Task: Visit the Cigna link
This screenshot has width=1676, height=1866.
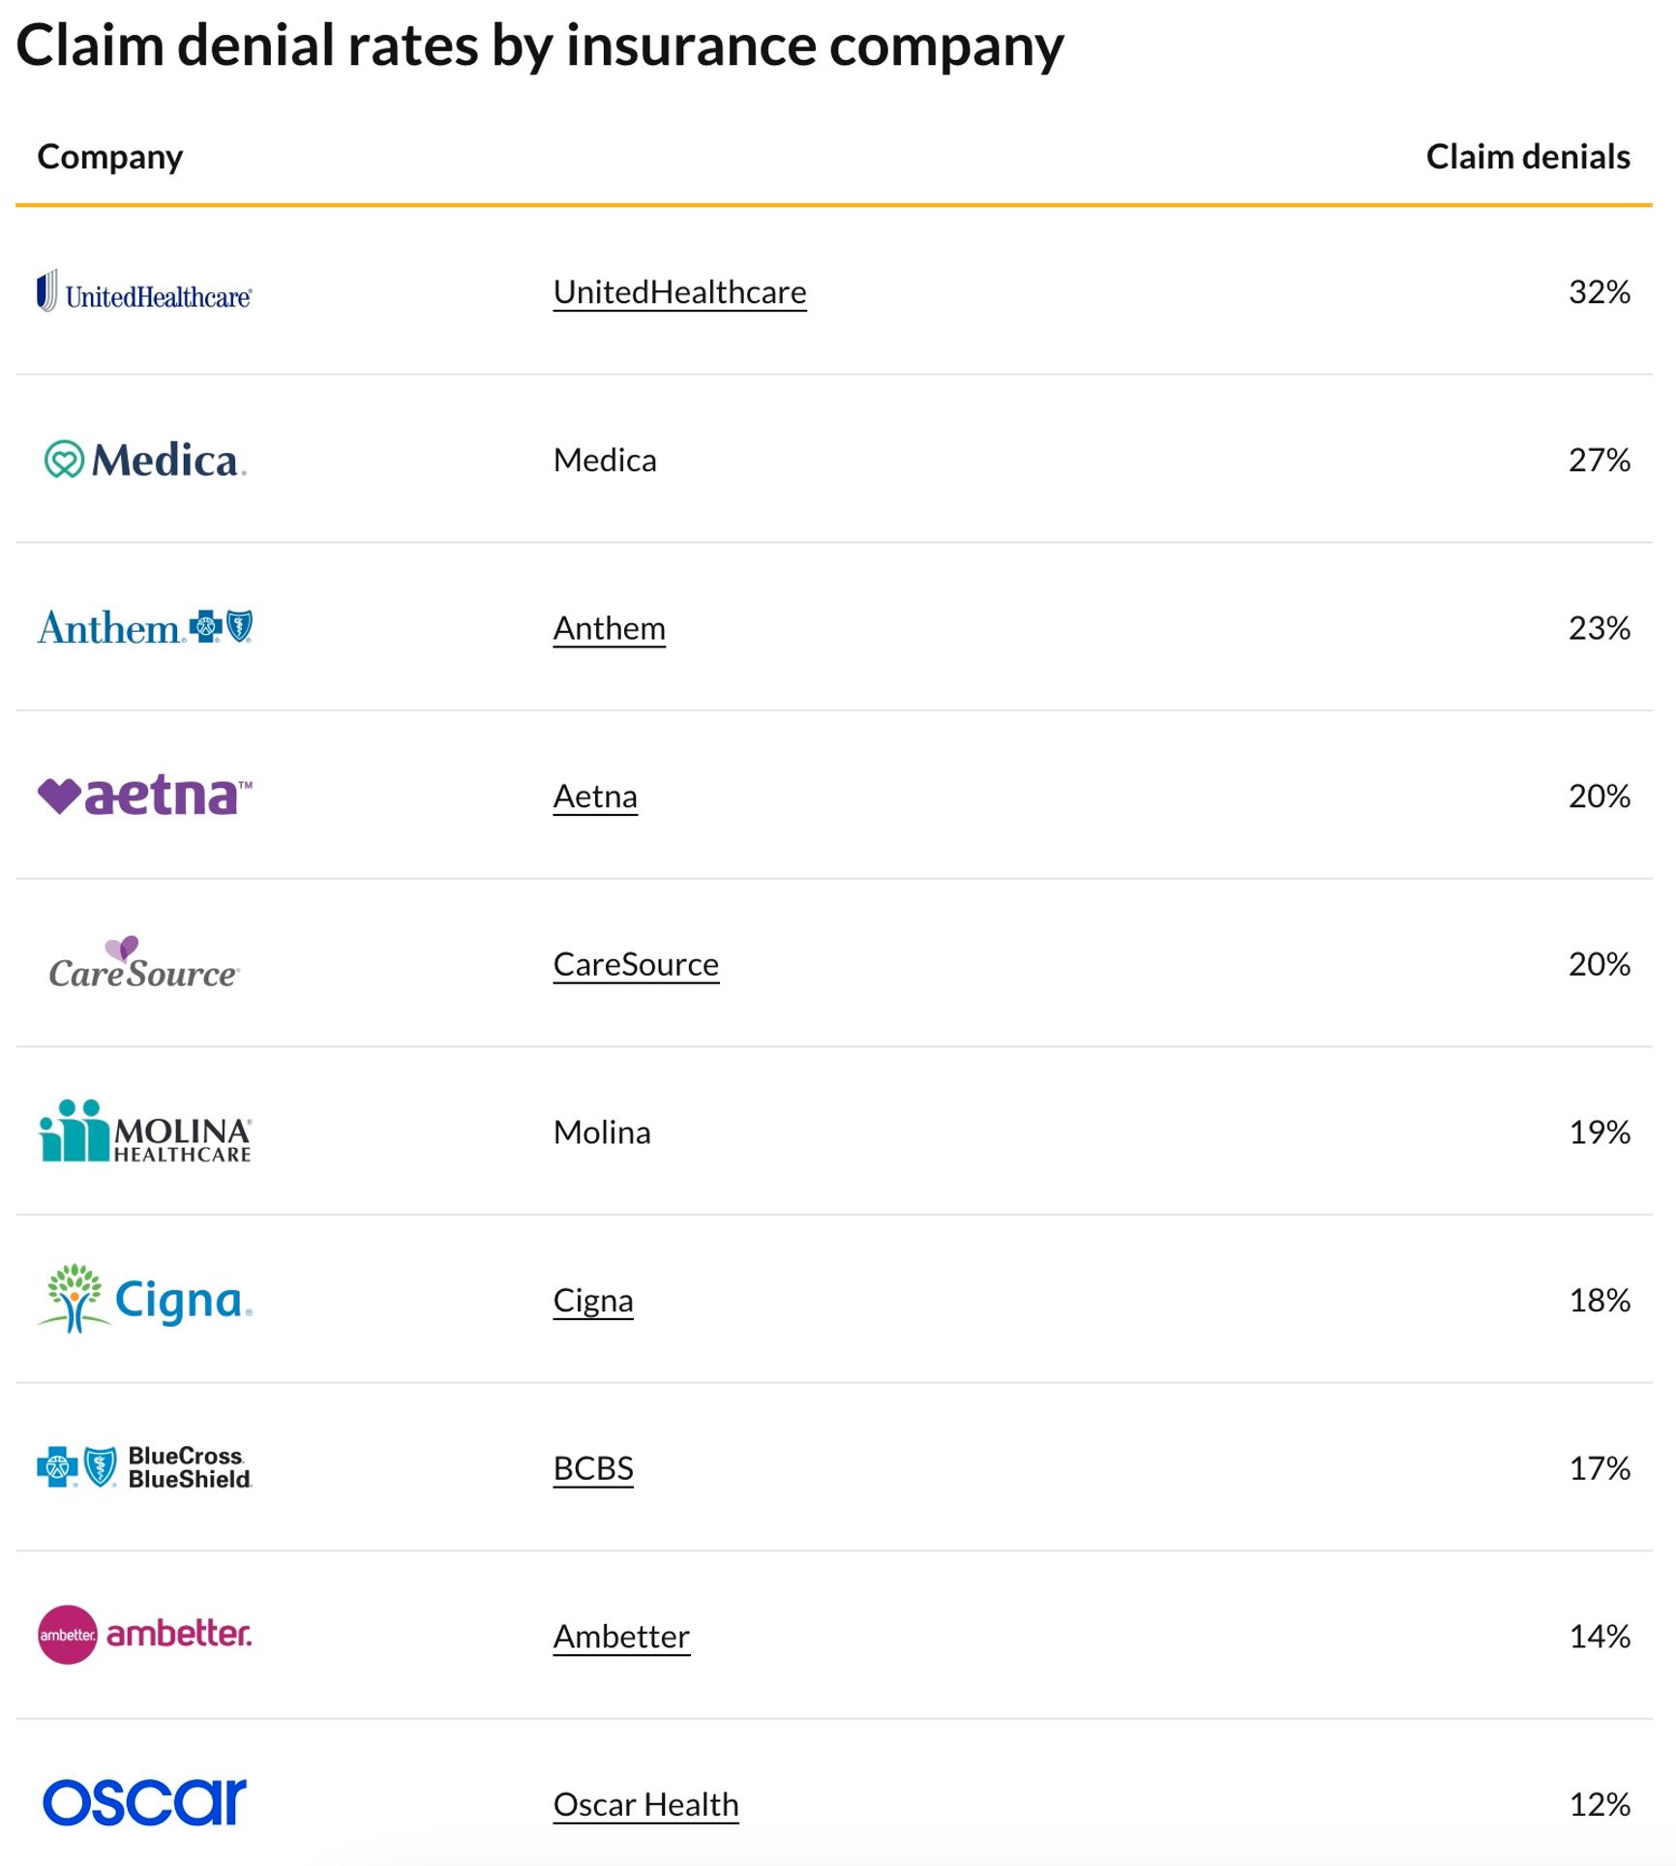Action: (593, 1300)
